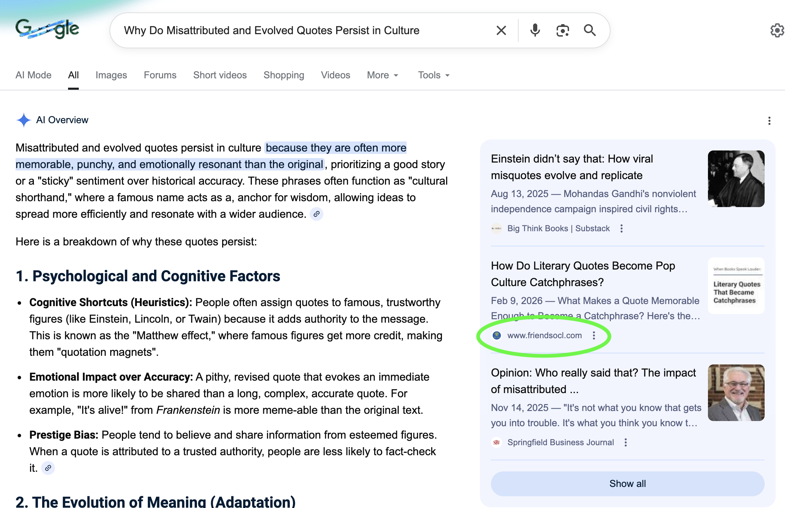
Task: Click the friendsocl.com favicon
Action: [496, 335]
